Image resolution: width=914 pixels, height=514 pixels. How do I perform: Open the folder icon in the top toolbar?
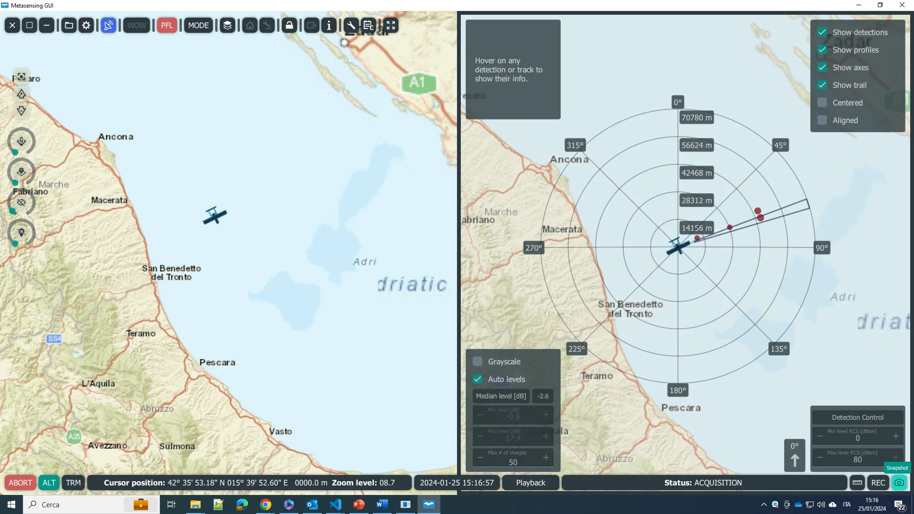coord(69,25)
